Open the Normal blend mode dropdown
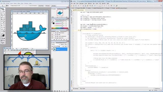The image size is (163, 92). click(x=56, y=44)
